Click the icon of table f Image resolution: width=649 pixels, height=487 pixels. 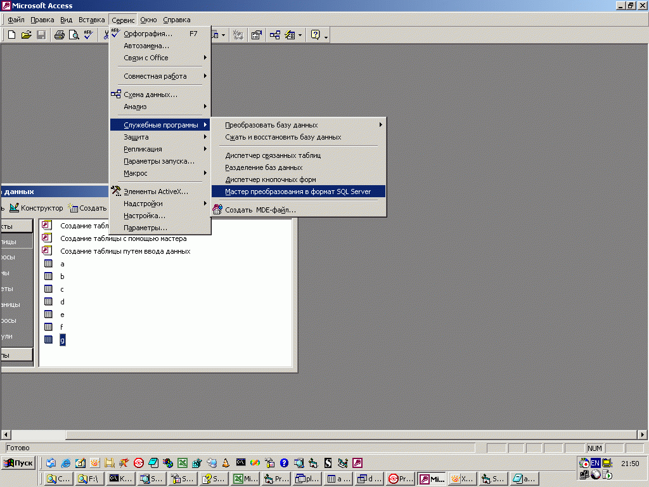point(48,327)
